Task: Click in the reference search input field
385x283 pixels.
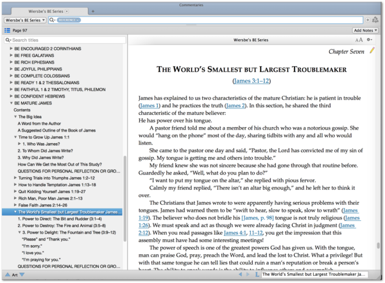Action: coord(206,20)
